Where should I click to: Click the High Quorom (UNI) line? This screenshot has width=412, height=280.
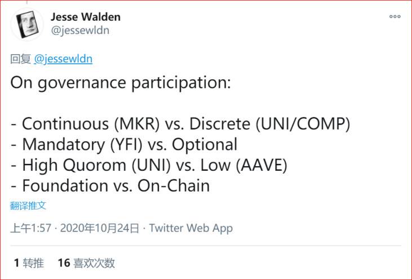tap(149, 165)
